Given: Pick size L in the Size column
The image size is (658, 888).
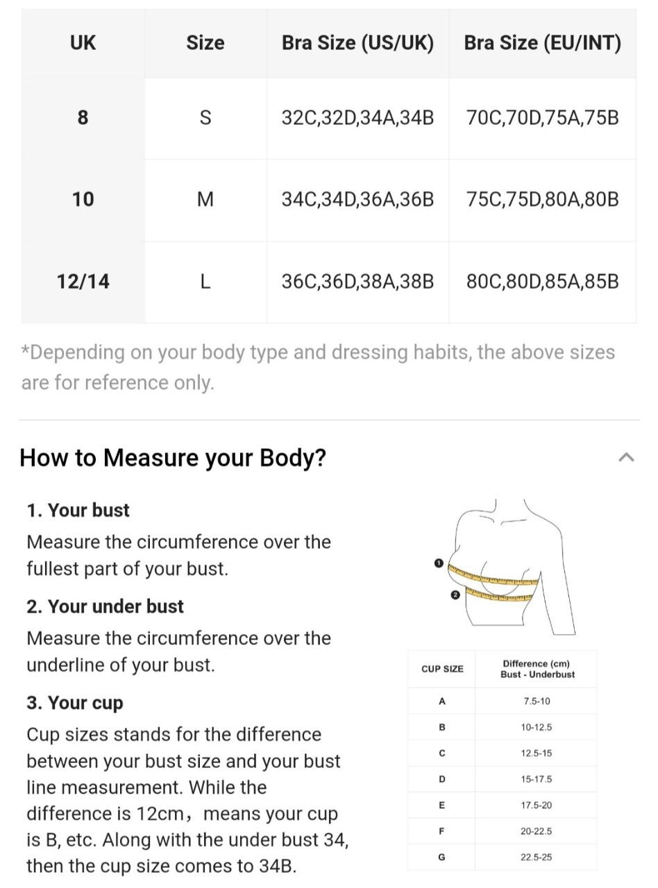Looking at the screenshot, I should [x=205, y=282].
